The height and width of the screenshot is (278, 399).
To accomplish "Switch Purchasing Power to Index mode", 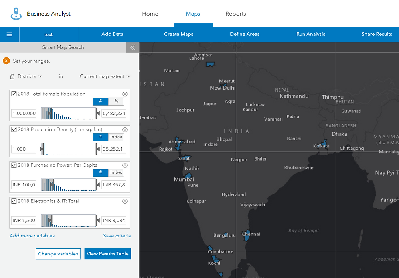I will tap(116, 173).
